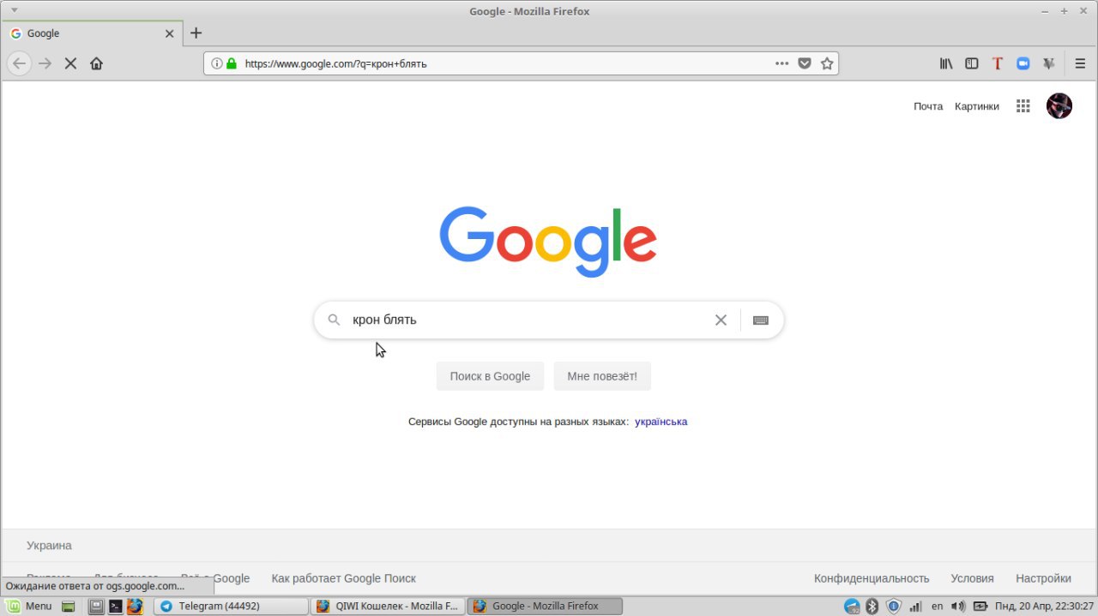Click the Google logo
The image size is (1098, 616).
click(x=548, y=241)
